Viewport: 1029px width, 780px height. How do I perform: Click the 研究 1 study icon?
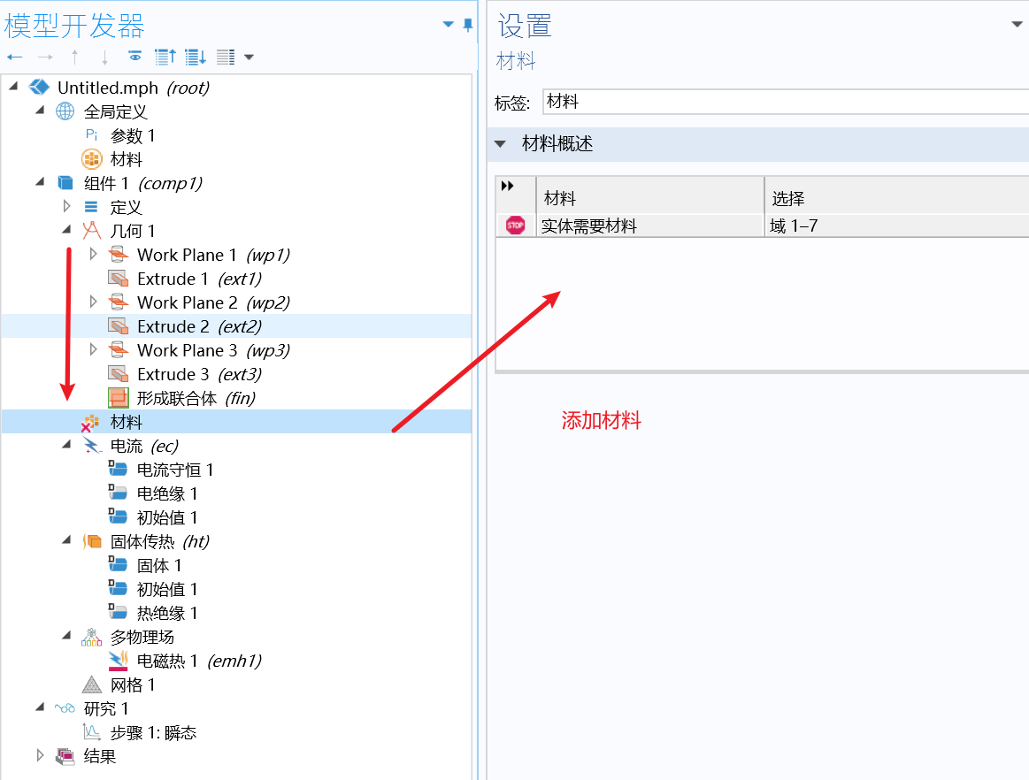(65, 708)
